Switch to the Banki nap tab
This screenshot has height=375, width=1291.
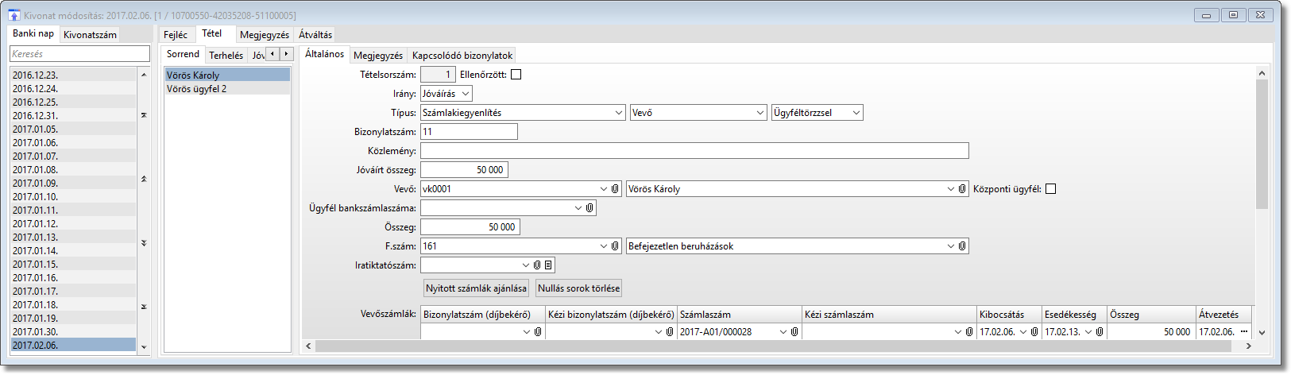[33, 33]
